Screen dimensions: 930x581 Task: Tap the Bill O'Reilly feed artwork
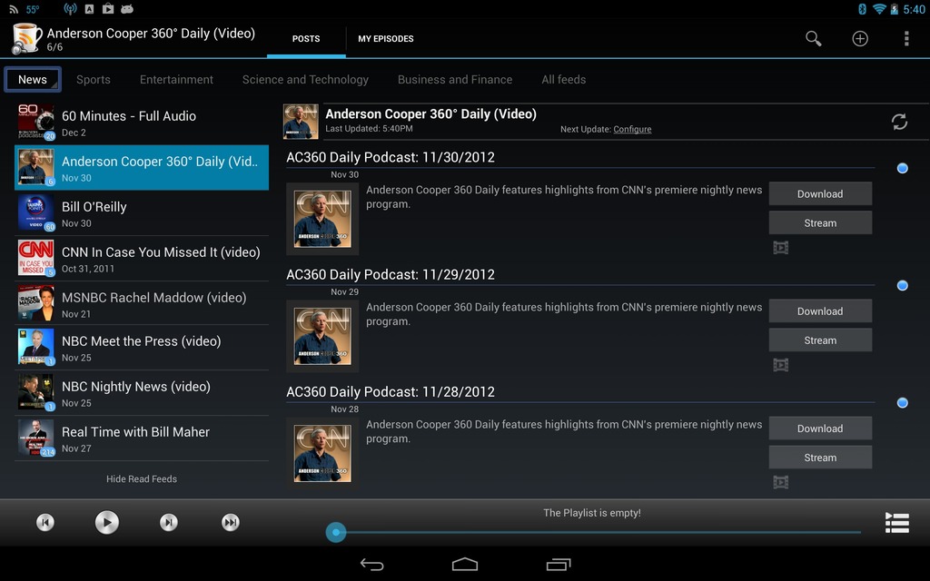(x=36, y=212)
